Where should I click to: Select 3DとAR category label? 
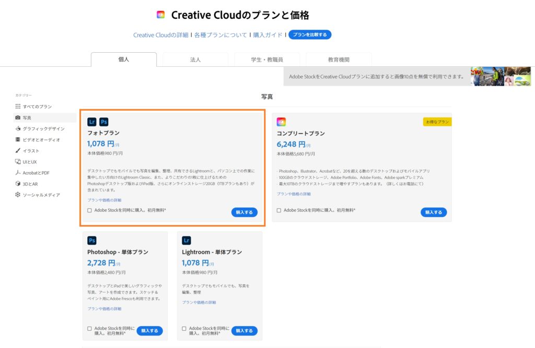click(30, 184)
